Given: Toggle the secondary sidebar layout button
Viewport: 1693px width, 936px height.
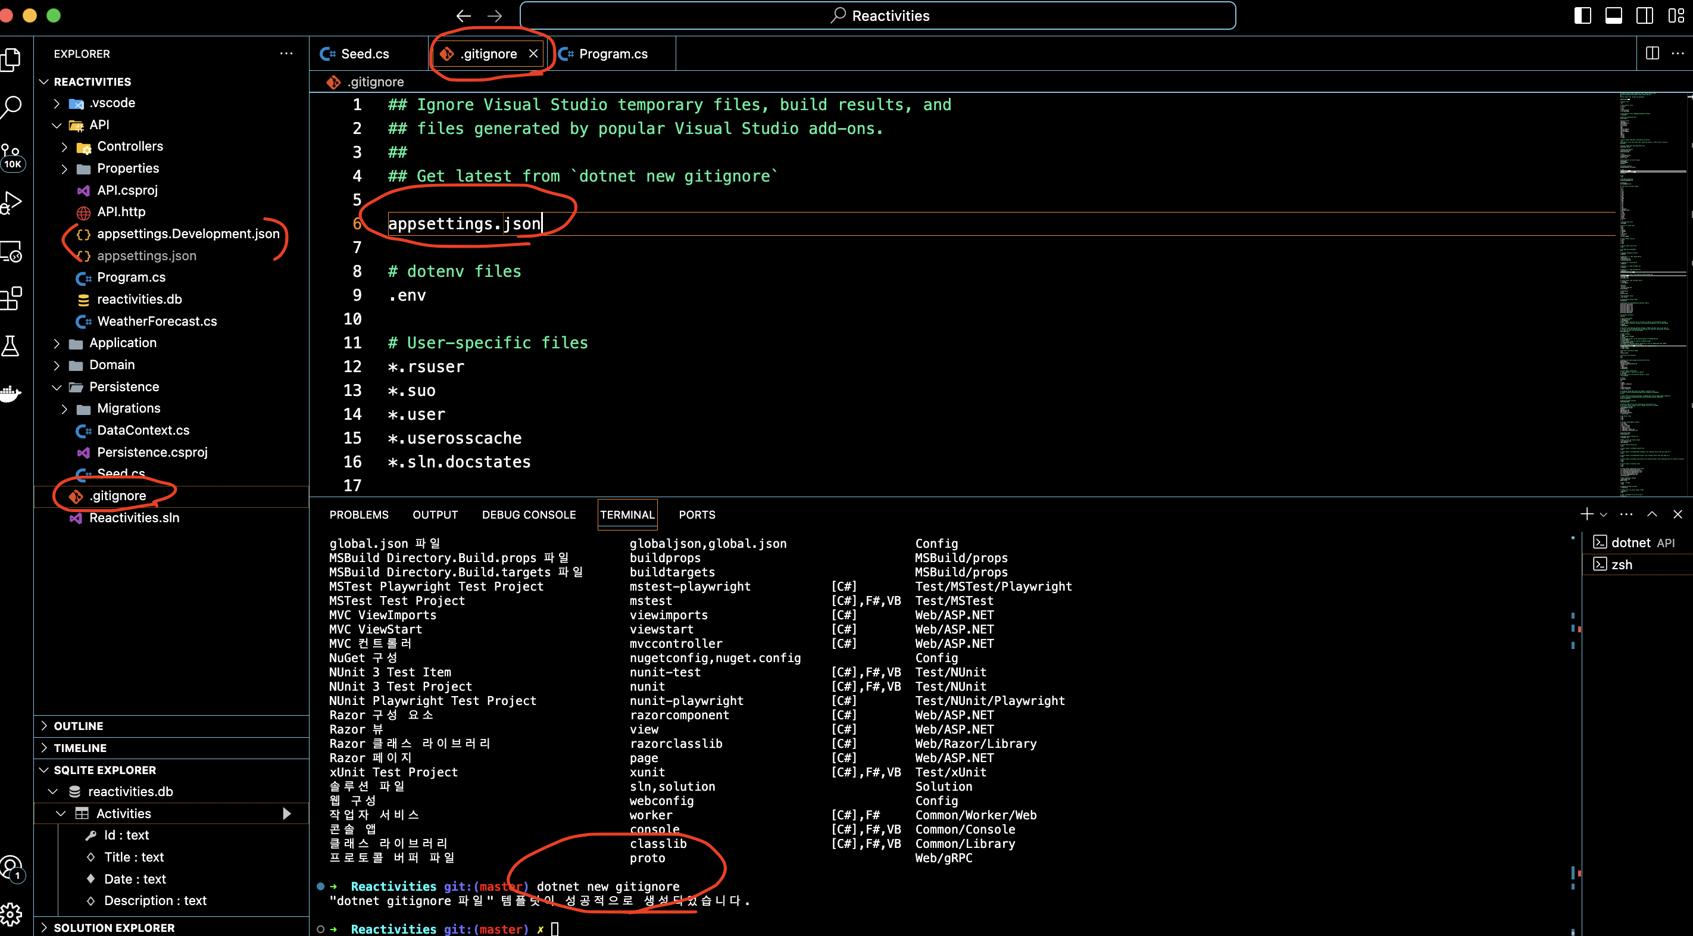Looking at the screenshot, I should [1645, 15].
